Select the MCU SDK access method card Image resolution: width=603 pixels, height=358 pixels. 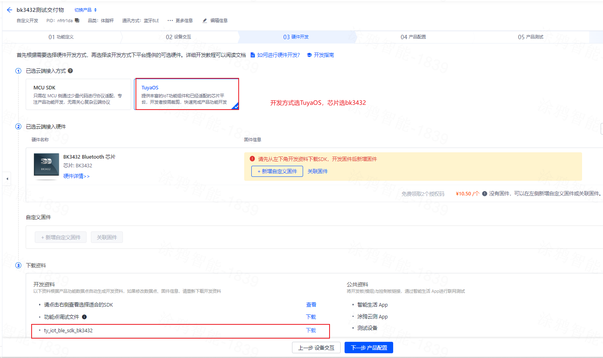(x=78, y=94)
